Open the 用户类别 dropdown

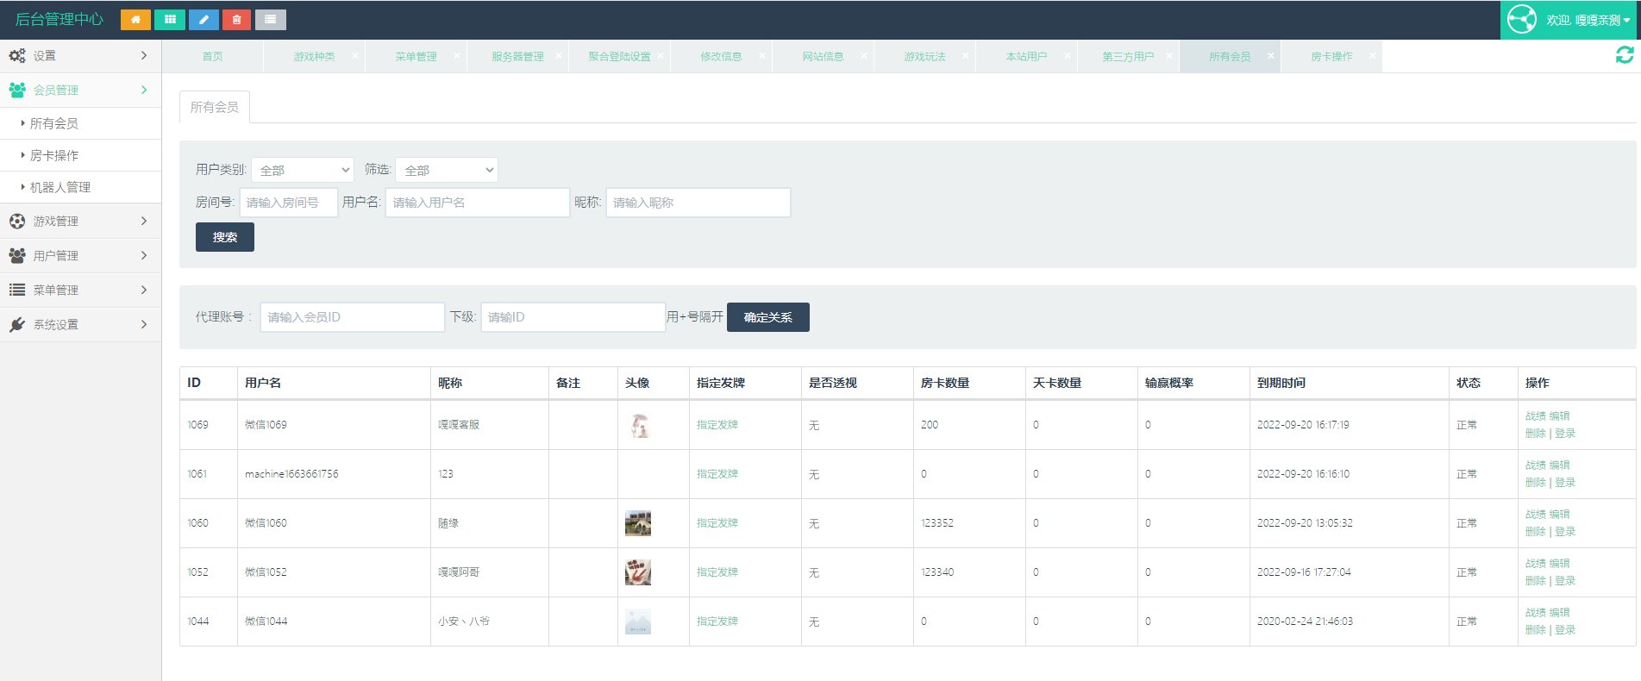pos(303,170)
